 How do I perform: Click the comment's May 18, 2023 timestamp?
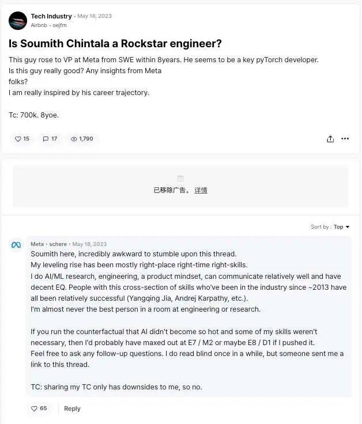click(x=89, y=244)
